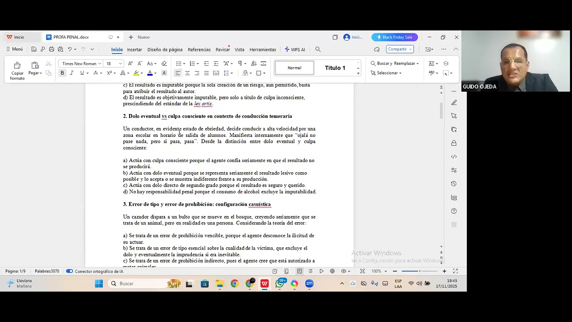
Task: Click the pen icon in right sidebar
Action: tap(454, 102)
